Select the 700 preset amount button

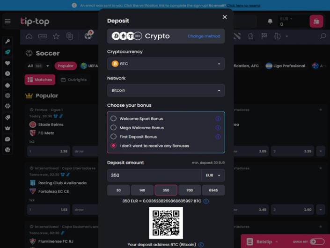[190, 190]
